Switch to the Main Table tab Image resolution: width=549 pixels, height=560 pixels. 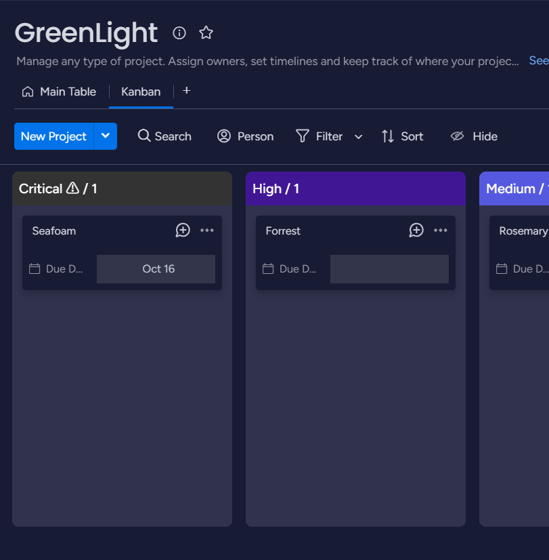[68, 91]
